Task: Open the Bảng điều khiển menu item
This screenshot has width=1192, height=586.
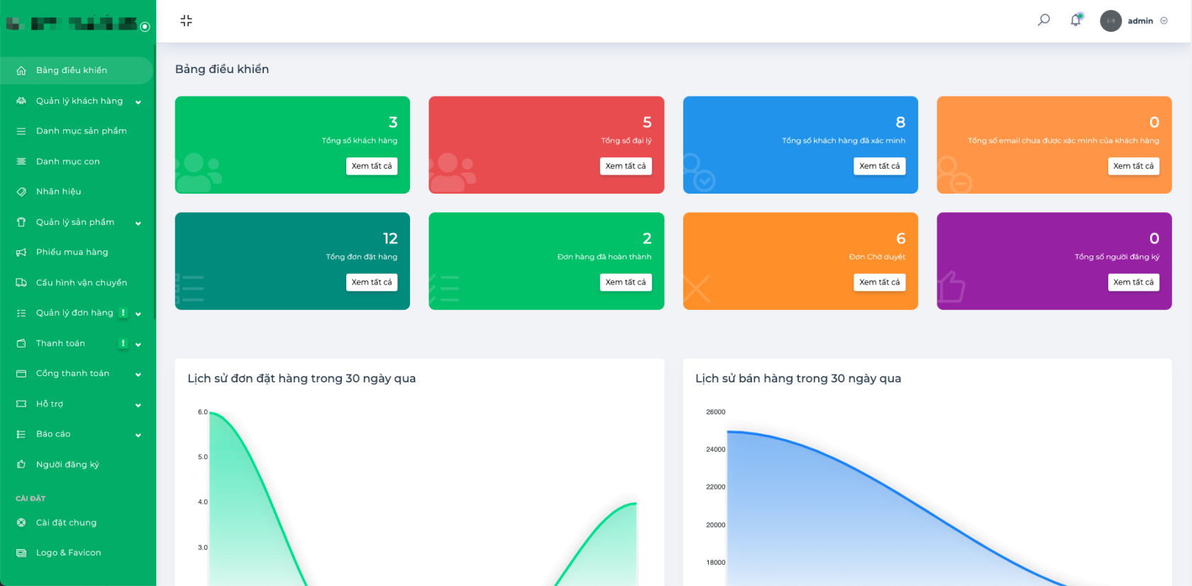Action: coord(77,70)
